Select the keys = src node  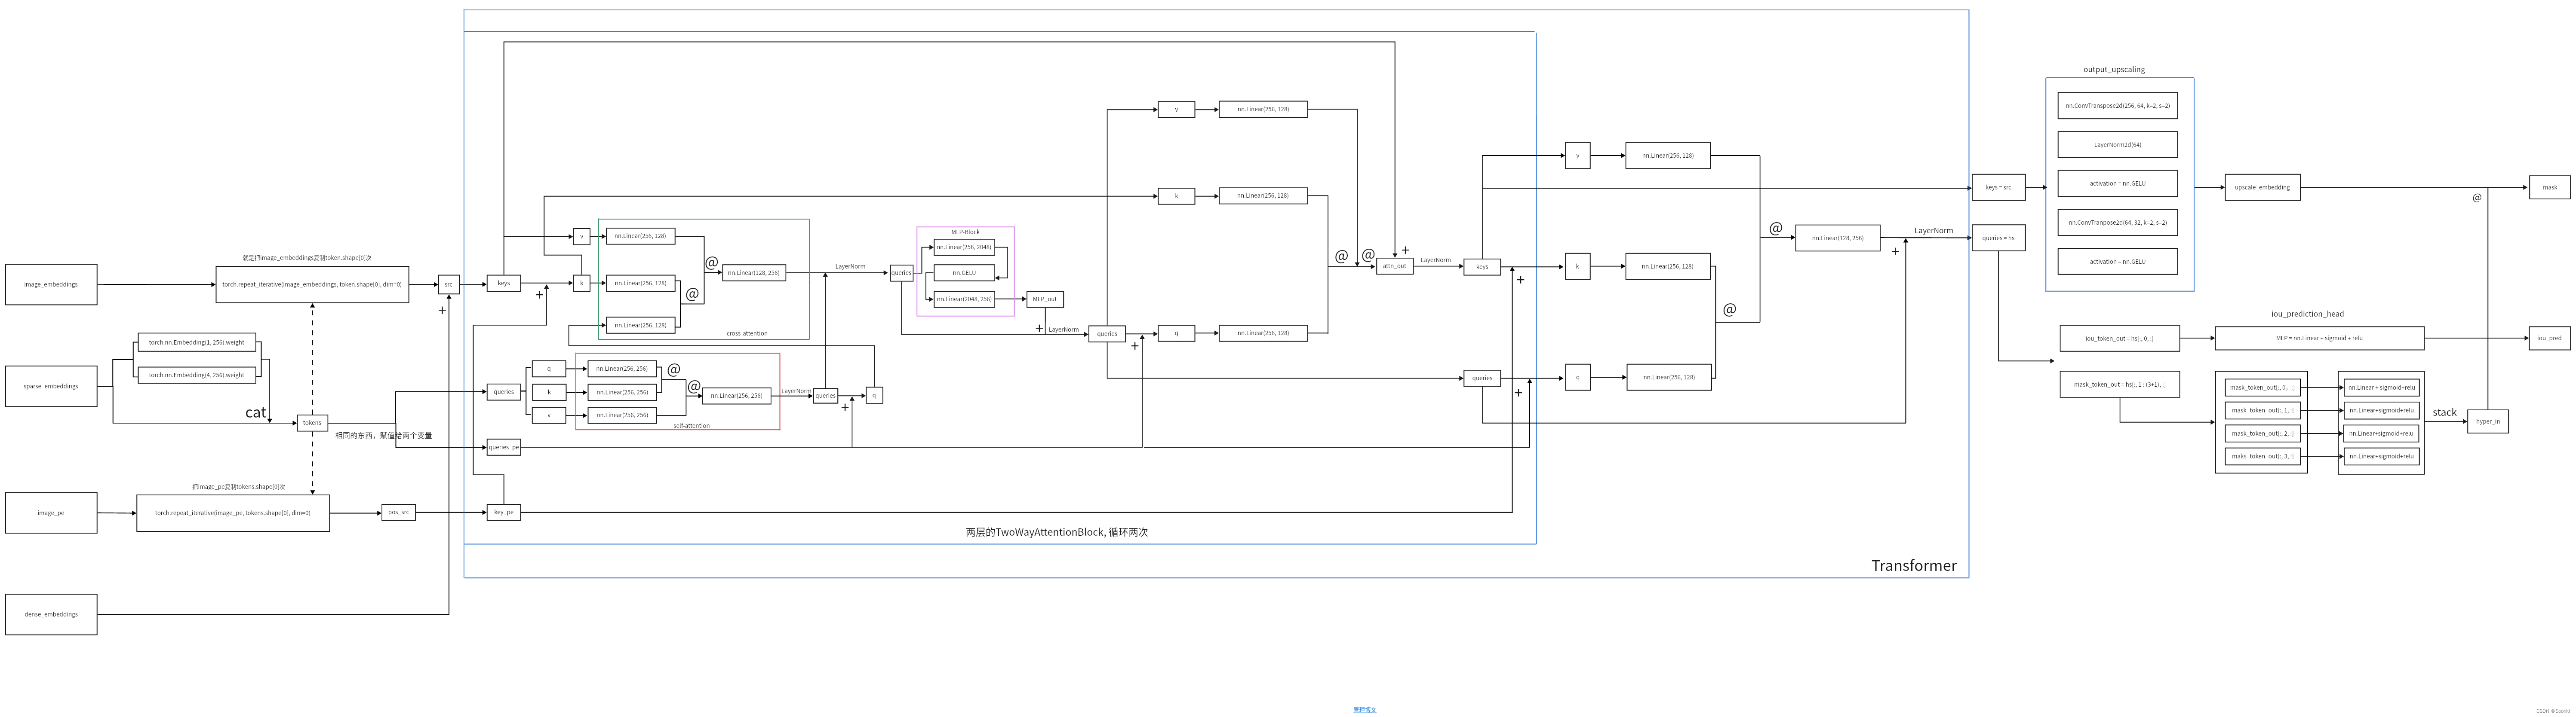point(1999,187)
